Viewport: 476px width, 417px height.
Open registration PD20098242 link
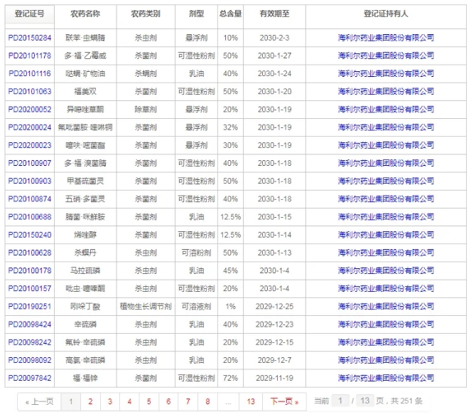[x=30, y=342]
